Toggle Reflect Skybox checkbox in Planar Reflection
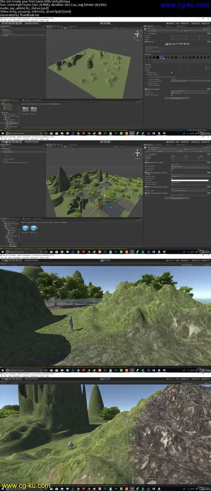The width and height of the screenshot is (211, 491). click(172, 178)
